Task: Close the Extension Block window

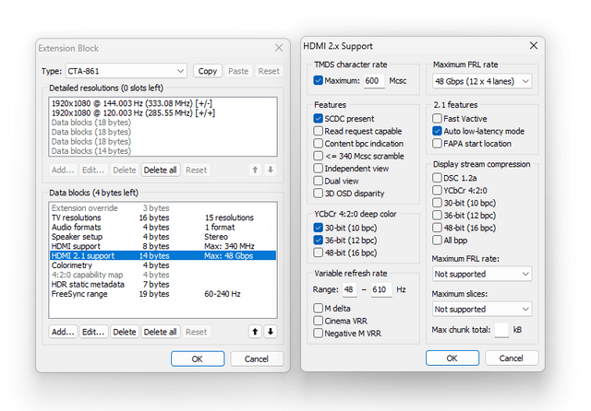Action: [x=279, y=48]
